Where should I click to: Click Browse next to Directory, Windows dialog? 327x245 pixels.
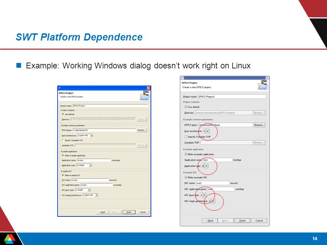point(141,119)
